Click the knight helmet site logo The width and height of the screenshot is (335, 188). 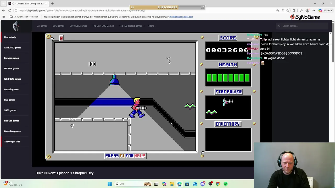16,26
